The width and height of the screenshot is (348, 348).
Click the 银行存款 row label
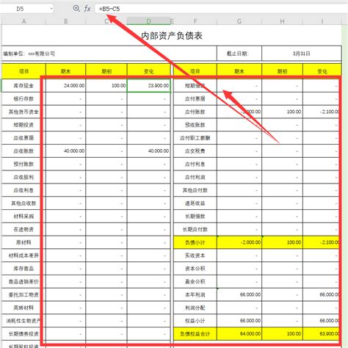(23, 99)
